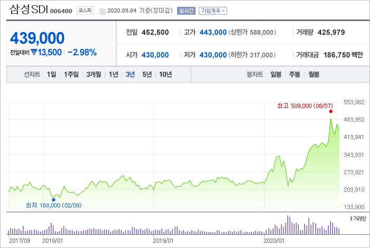
Task: Click the 선차트 line chart label
Action: [x=32, y=74]
